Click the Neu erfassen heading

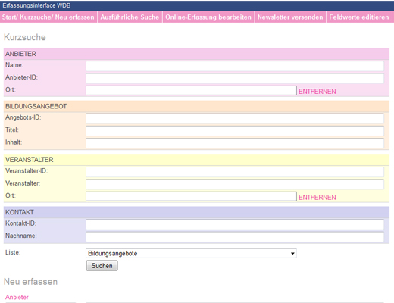click(x=30, y=282)
